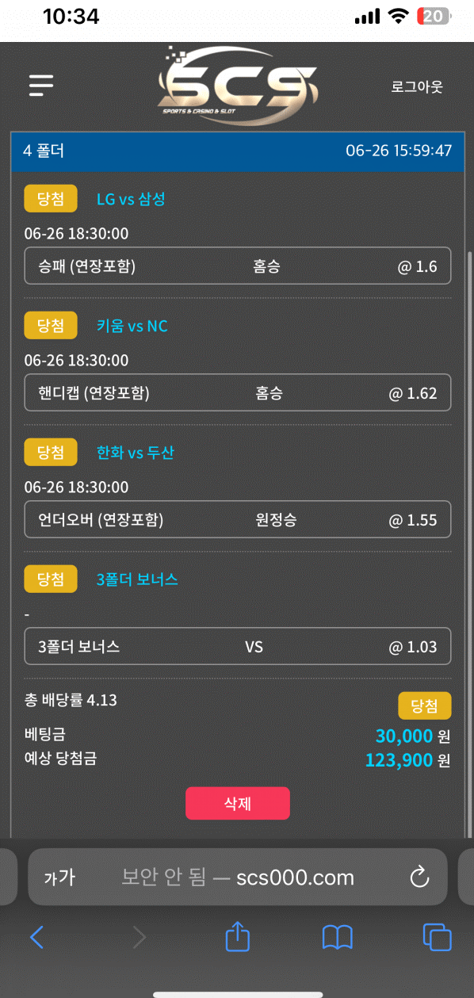474x998 pixels.
Task: Tap the Safari reload icon
Action: point(419,877)
